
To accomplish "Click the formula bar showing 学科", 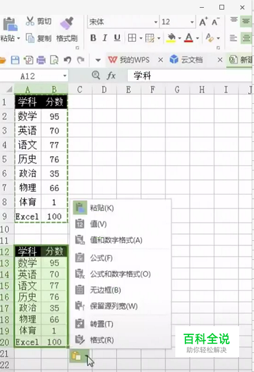I will coord(190,76).
